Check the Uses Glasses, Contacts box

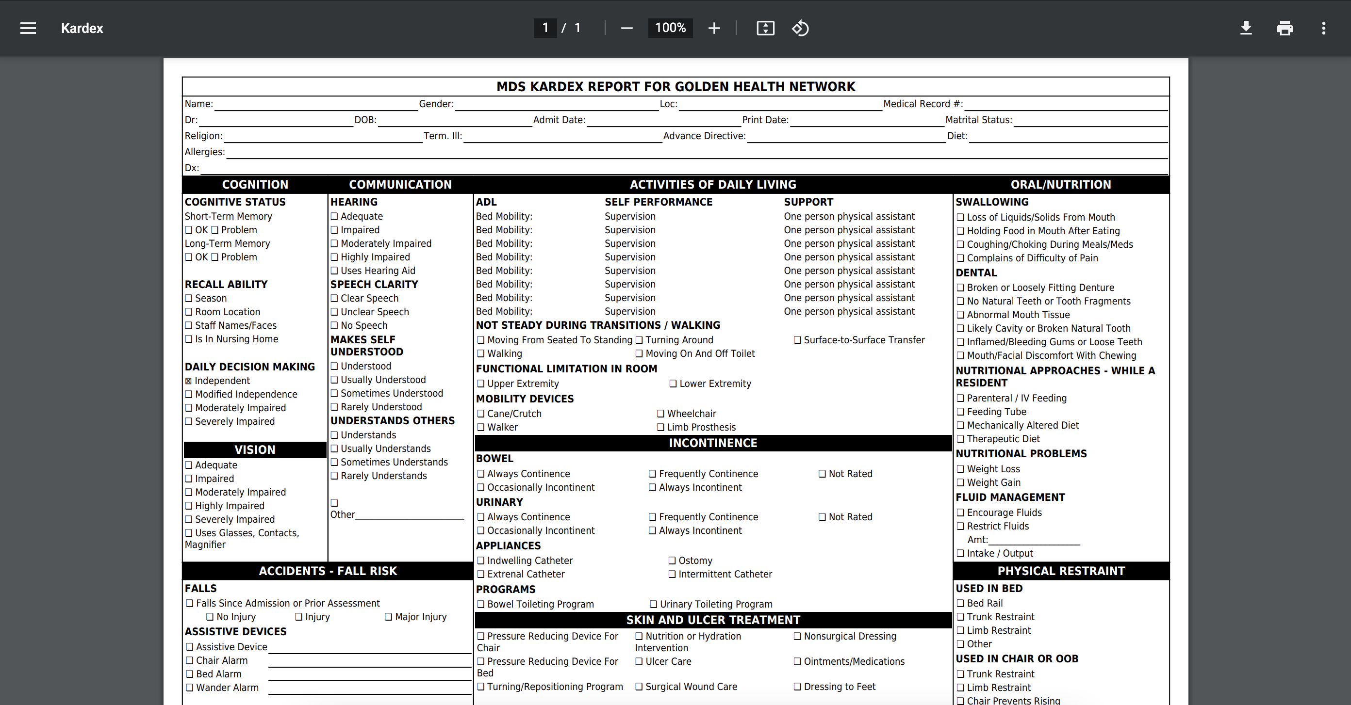coord(189,533)
